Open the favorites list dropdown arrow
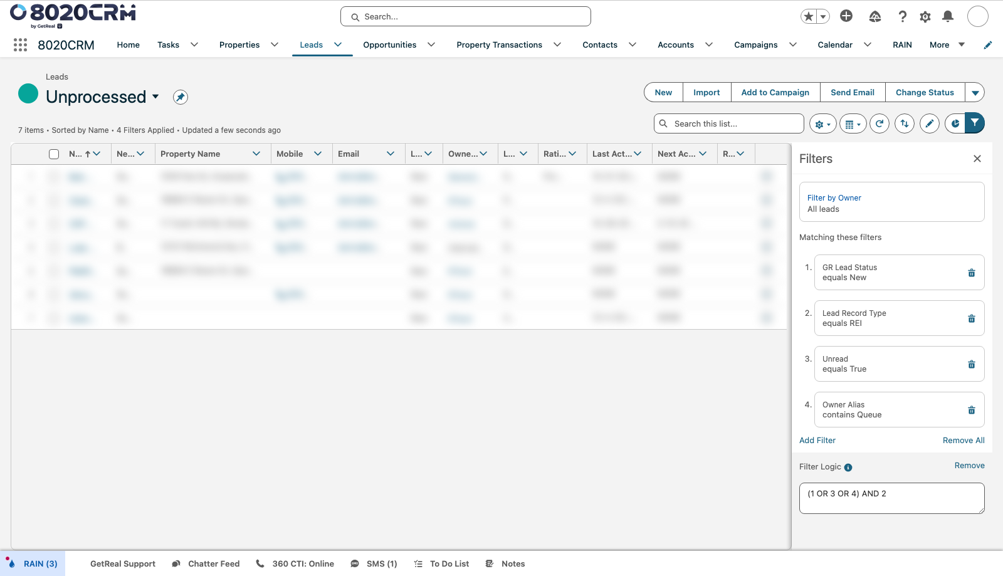 tap(823, 17)
